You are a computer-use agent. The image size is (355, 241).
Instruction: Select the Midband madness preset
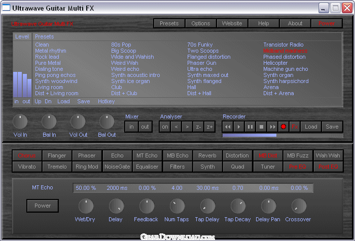pyautogui.click(x=285, y=51)
